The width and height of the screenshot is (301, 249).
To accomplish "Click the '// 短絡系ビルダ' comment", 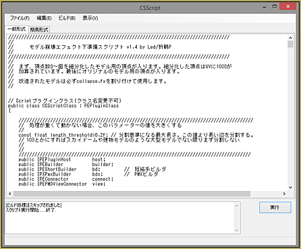I will click(x=145, y=169).
